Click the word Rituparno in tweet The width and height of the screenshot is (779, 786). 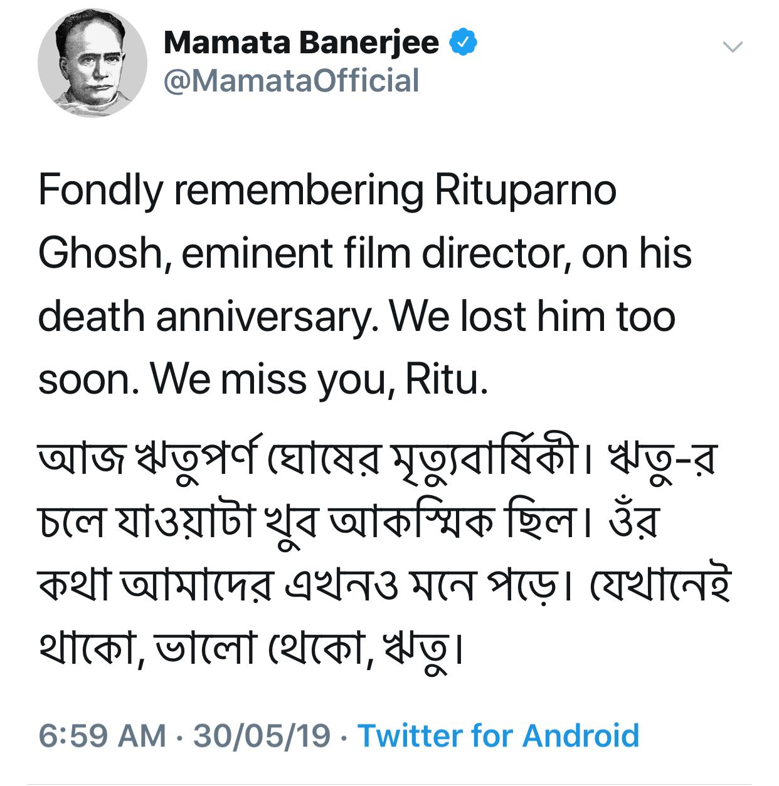(x=526, y=191)
